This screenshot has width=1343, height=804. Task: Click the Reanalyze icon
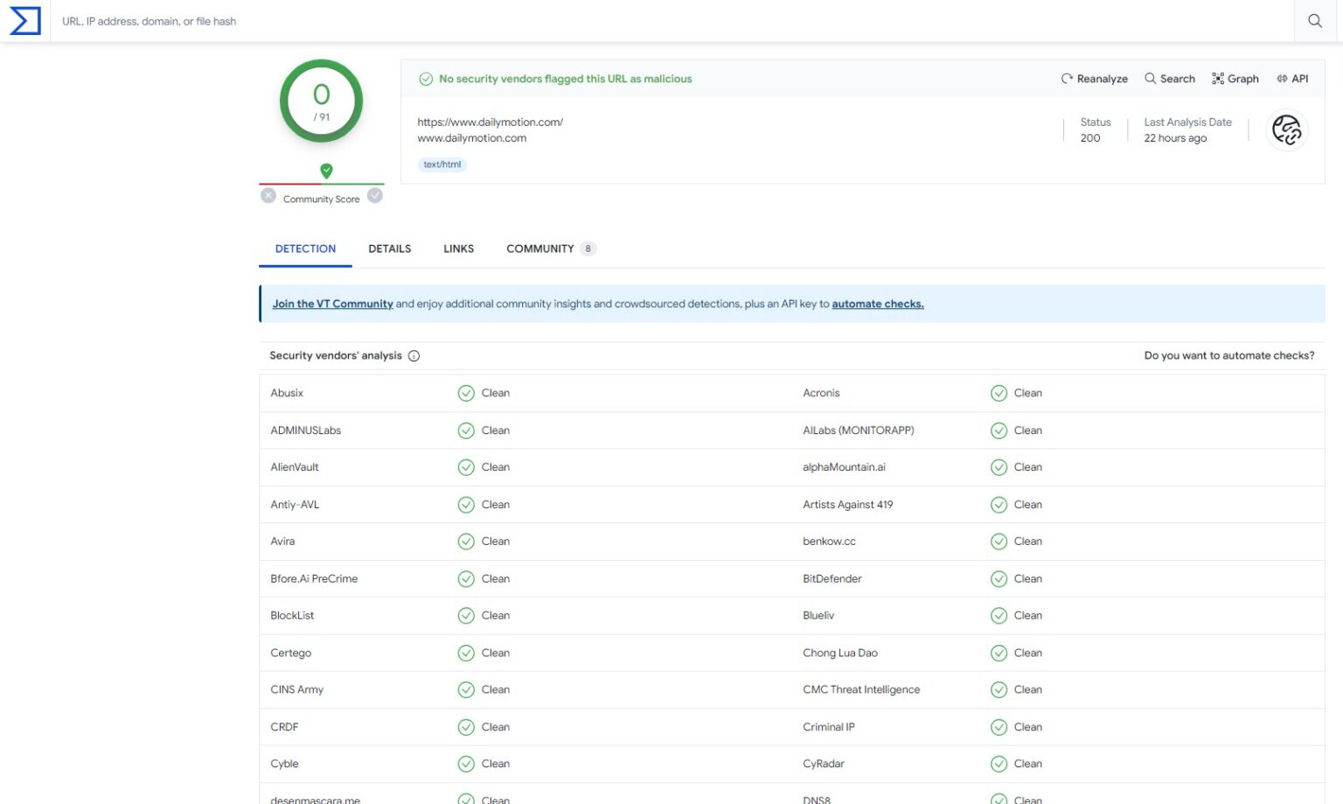pyautogui.click(x=1067, y=78)
